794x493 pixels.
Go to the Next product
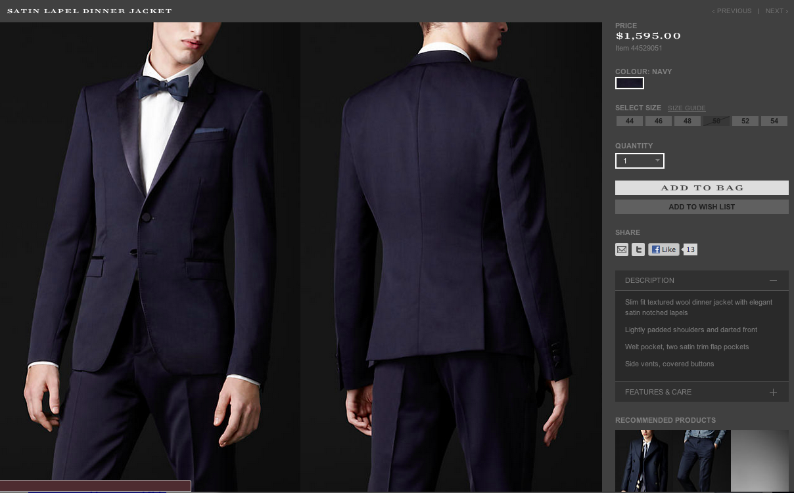tap(774, 11)
